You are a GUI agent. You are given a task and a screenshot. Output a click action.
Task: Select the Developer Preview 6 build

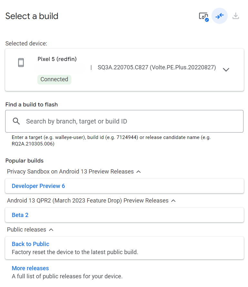coord(38,186)
